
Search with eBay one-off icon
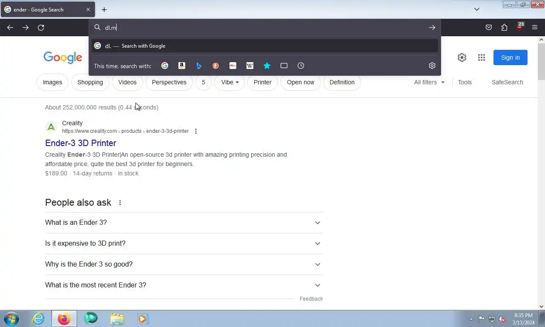tap(233, 66)
